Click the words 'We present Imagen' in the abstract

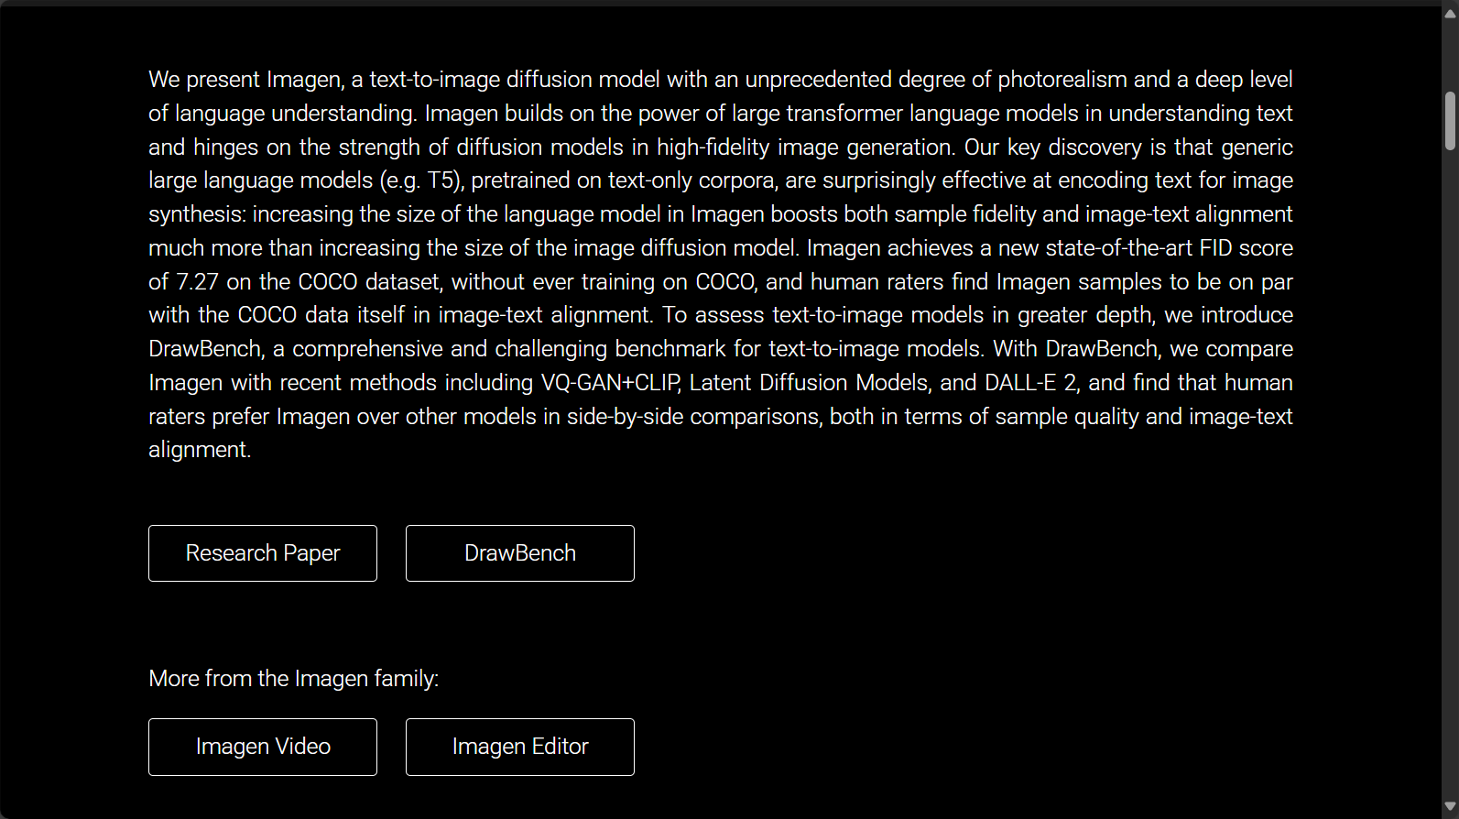(x=245, y=80)
